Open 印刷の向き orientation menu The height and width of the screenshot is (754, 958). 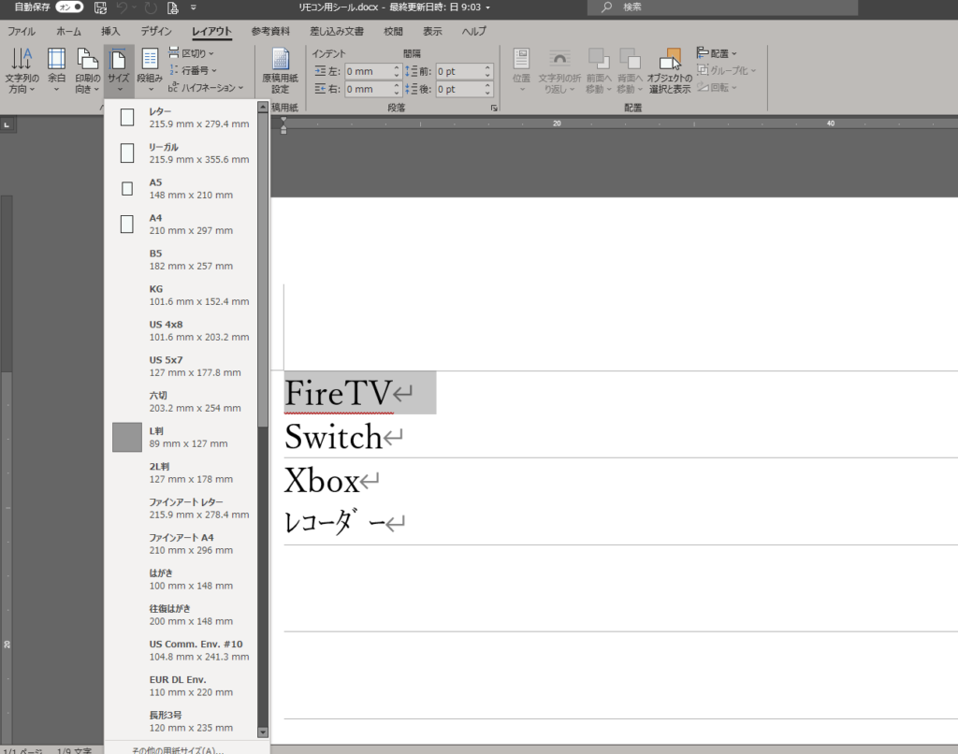(87, 71)
